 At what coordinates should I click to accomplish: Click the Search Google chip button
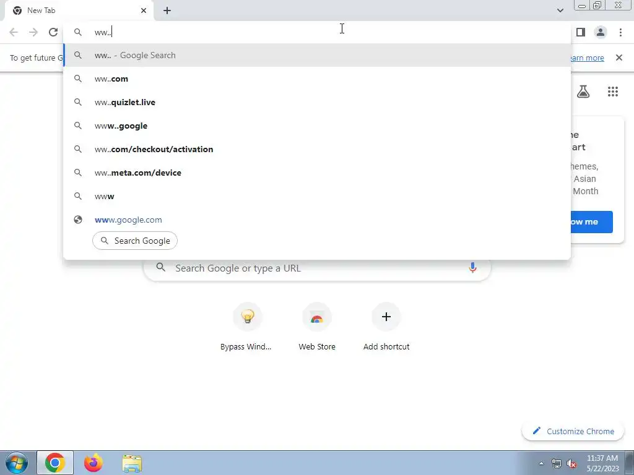click(135, 241)
